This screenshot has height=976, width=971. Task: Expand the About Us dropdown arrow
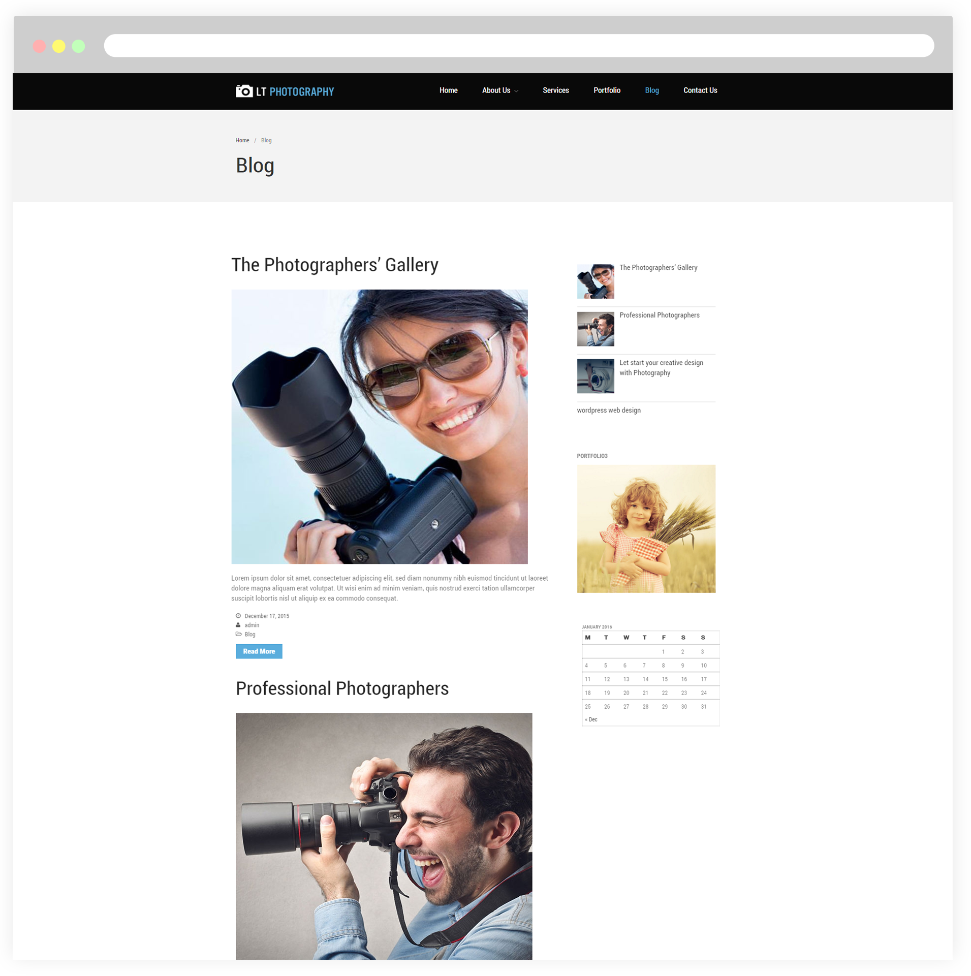pyautogui.click(x=516, y=91)
